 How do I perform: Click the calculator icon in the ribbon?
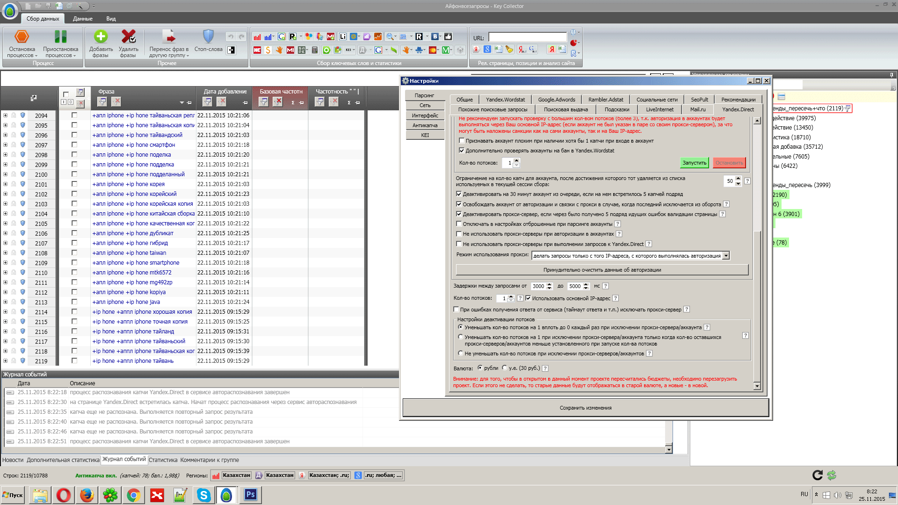(x=315, y=50)
